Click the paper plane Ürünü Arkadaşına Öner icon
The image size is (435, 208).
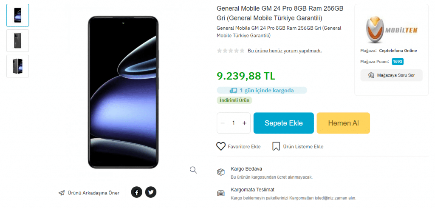pyautogui.click(x=61, y=193)
